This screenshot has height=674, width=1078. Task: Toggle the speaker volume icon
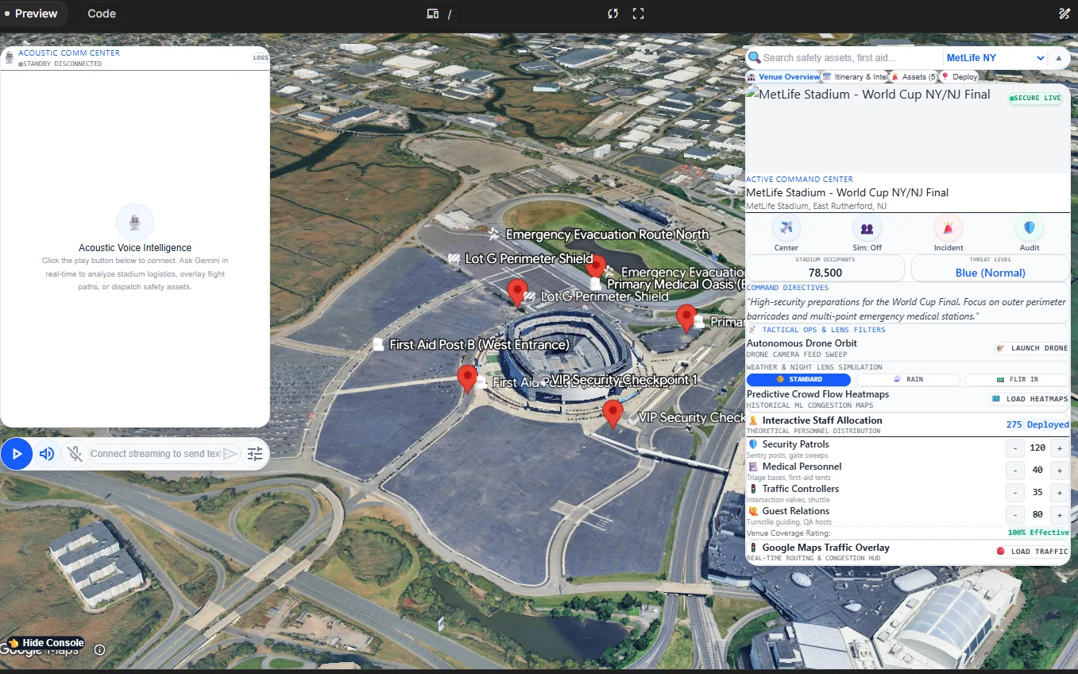[x=47, y=454]
